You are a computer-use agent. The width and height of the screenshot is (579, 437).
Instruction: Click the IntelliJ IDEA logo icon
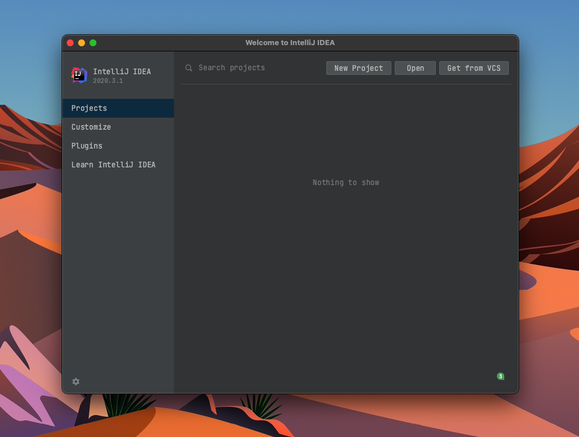point(79,75)
